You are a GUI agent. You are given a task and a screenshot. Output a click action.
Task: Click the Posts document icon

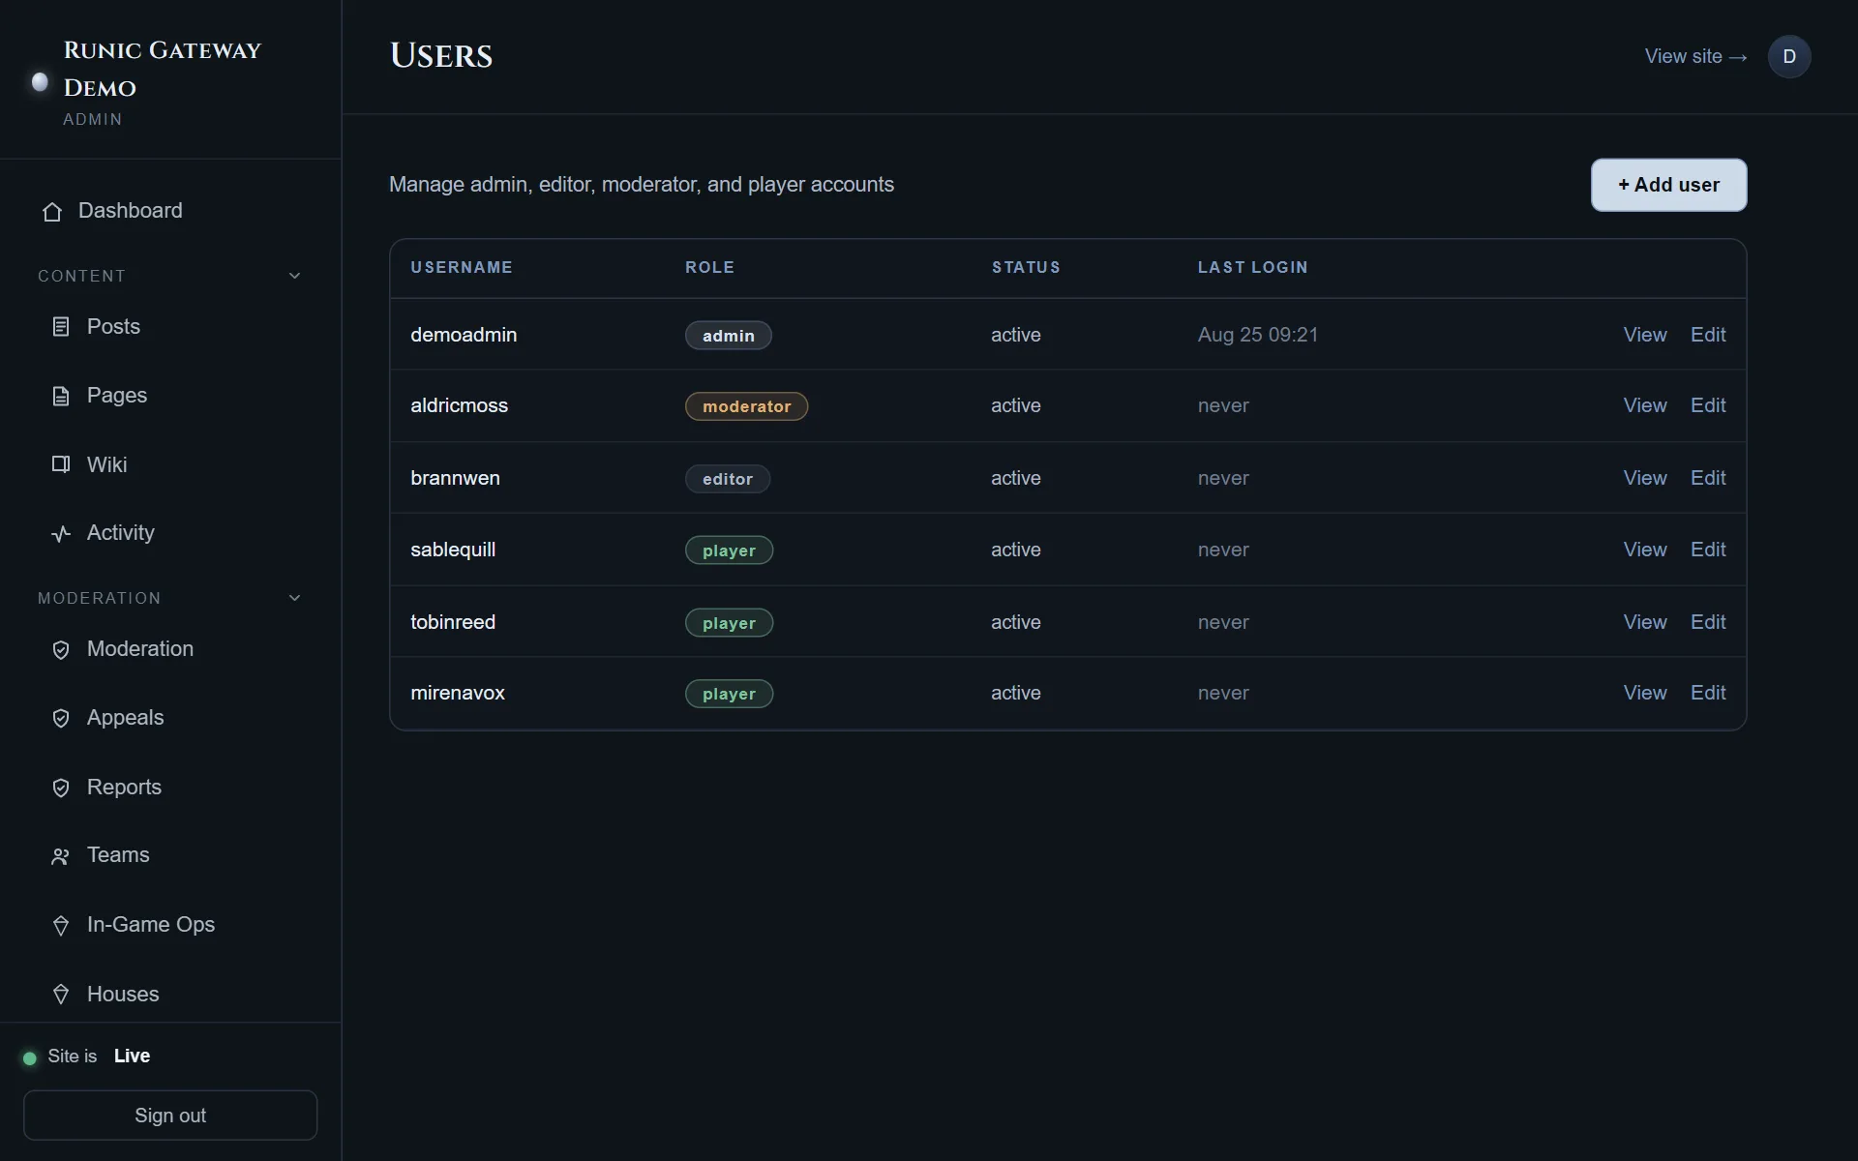tap(61, 327)
